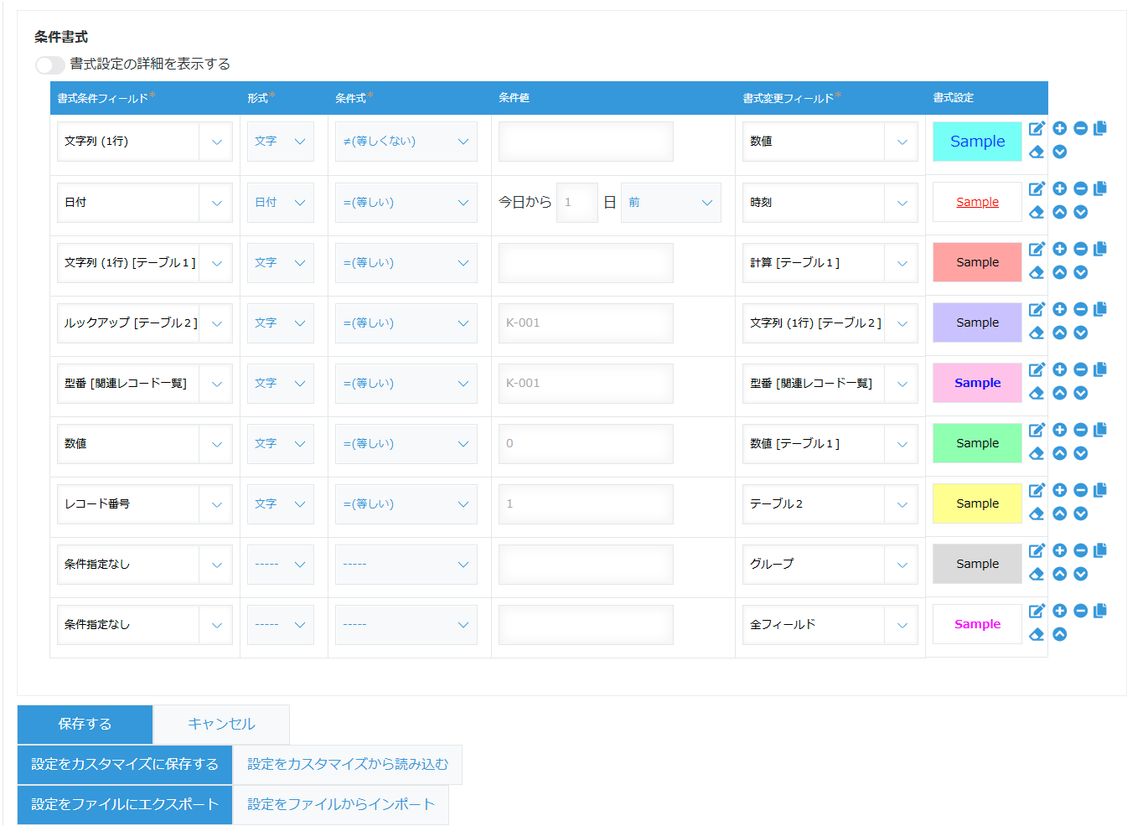This screenshot has width=1127, height=831.
Task: Click the yellow Sample format swatch
Action: tap(977, 503)
